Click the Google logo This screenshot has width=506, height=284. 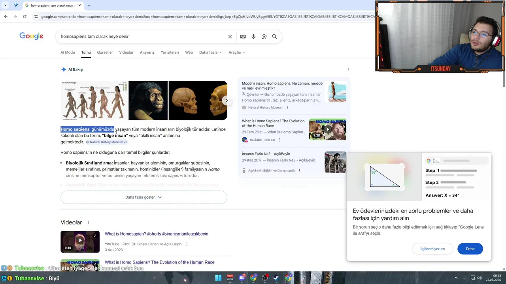(x=31, y=36)
